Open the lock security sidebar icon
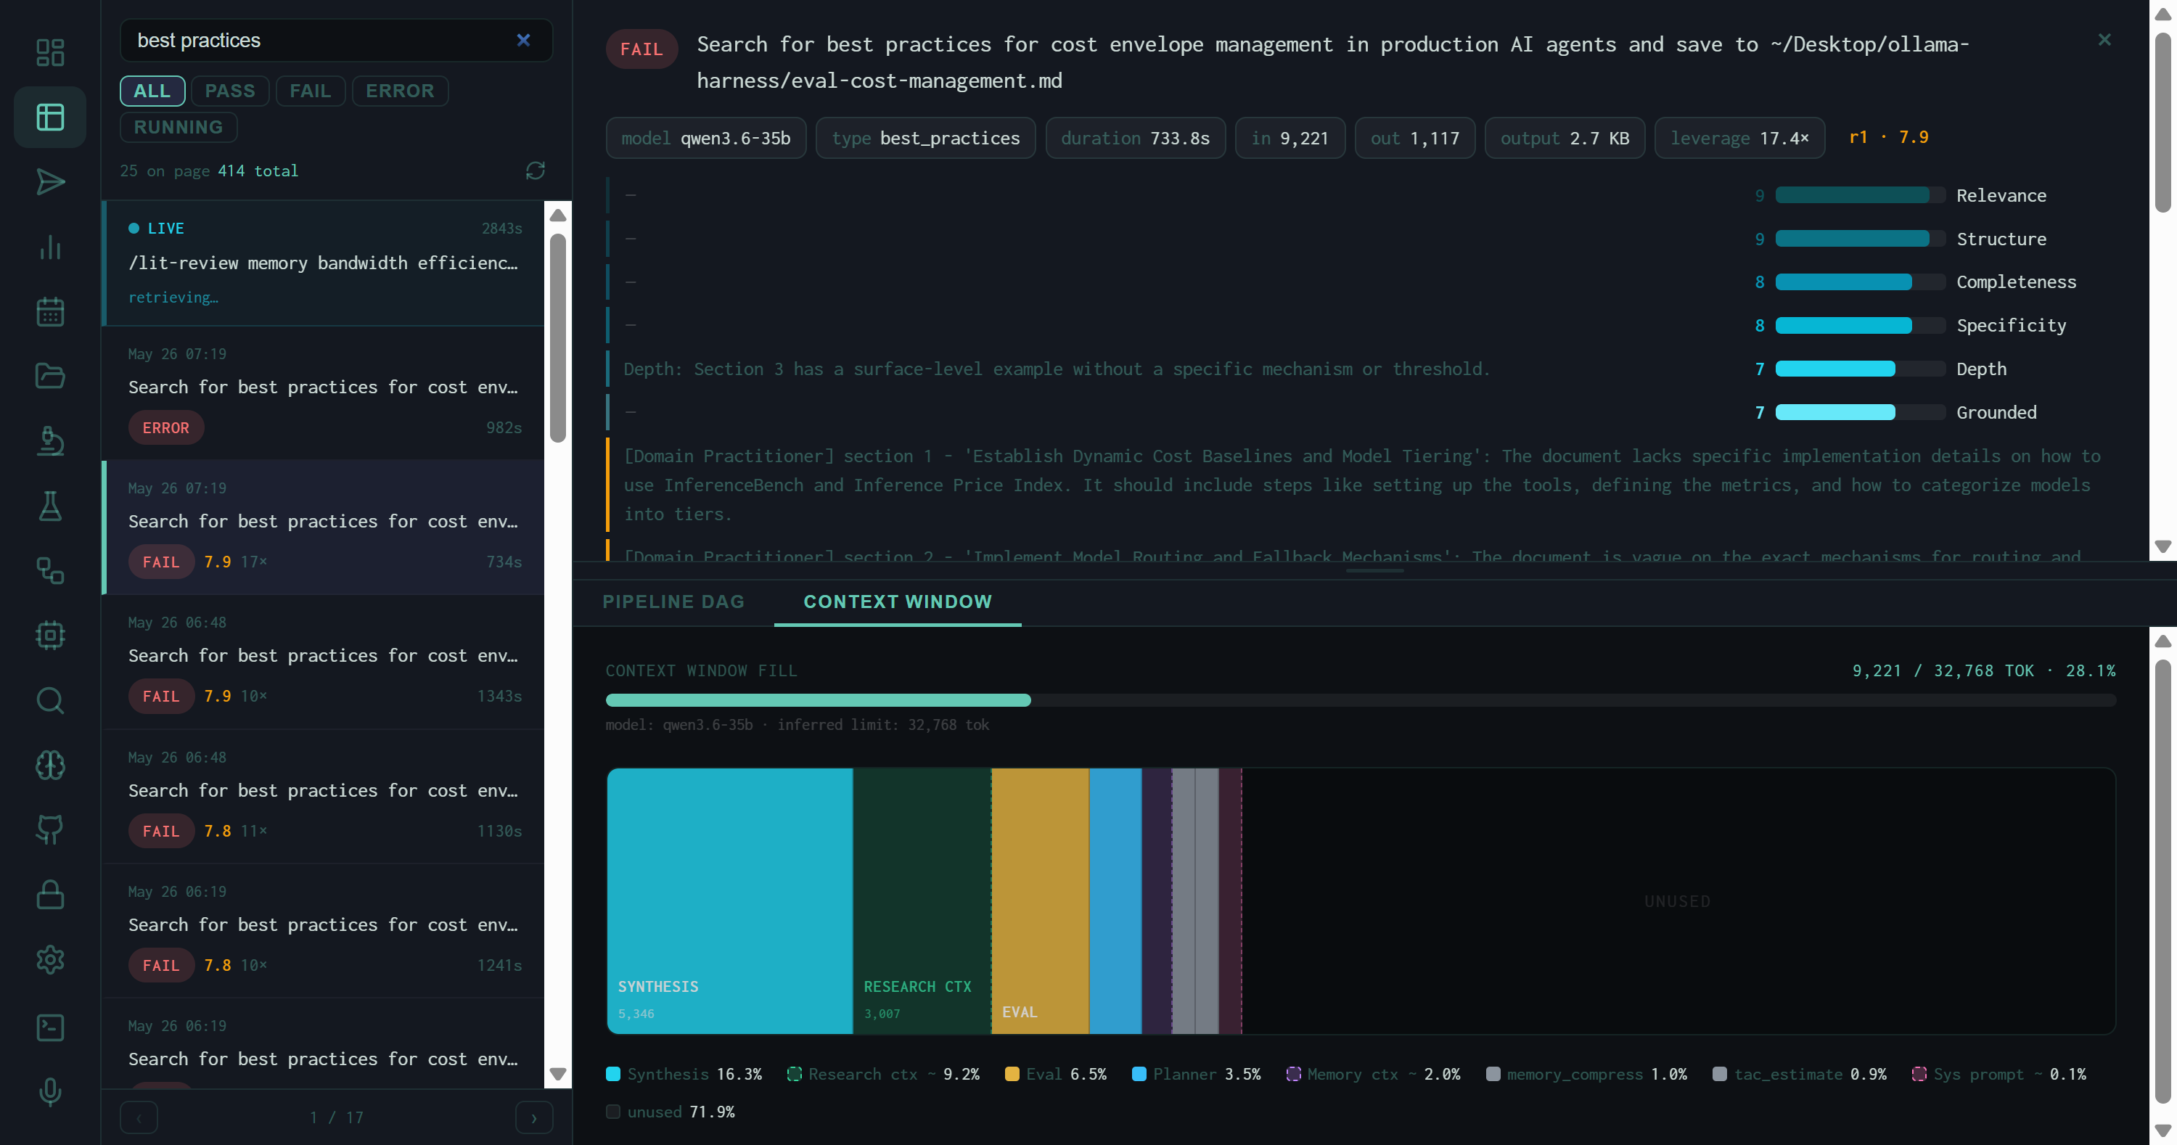 [x=50, y=894]
